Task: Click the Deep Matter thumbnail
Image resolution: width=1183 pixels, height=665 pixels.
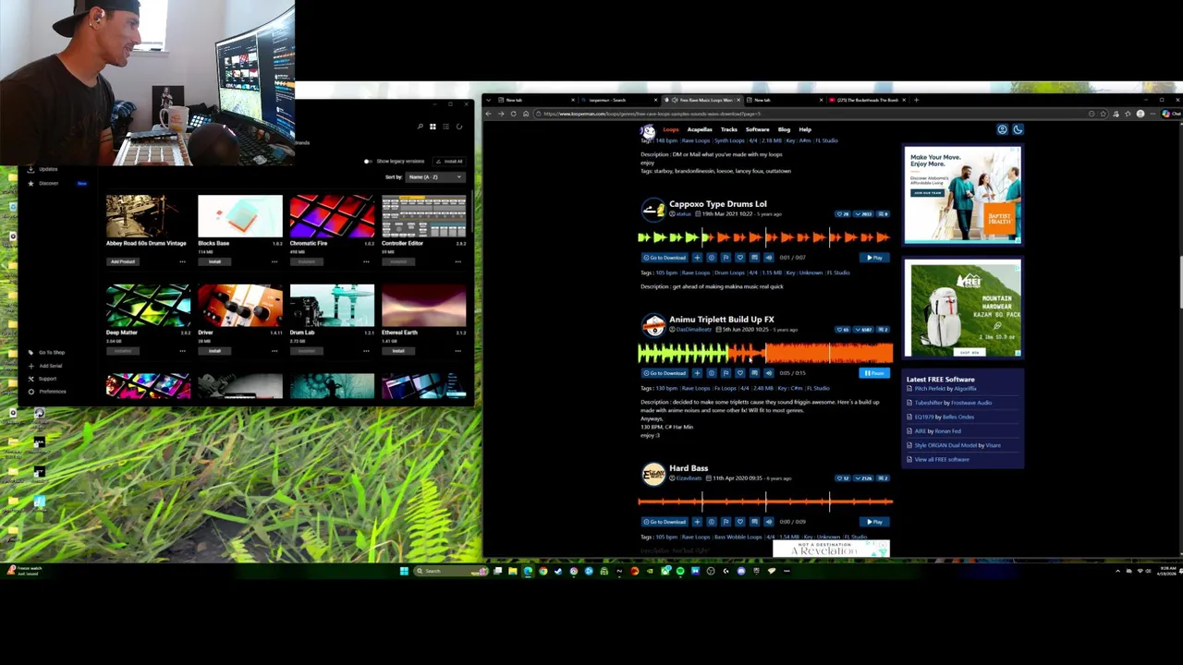Action: (x=148, y=306)
